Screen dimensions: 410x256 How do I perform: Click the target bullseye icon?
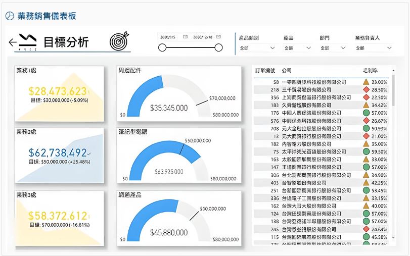coord(119,41)
